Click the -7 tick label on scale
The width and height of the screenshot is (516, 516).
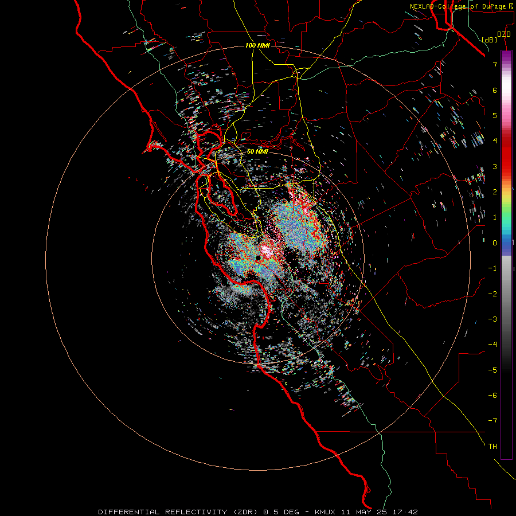coord(492,421)
